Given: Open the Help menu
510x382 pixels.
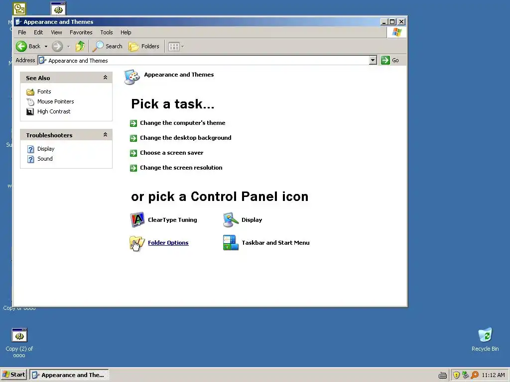Looking at the screenshot, I should [x=126, y=32].
